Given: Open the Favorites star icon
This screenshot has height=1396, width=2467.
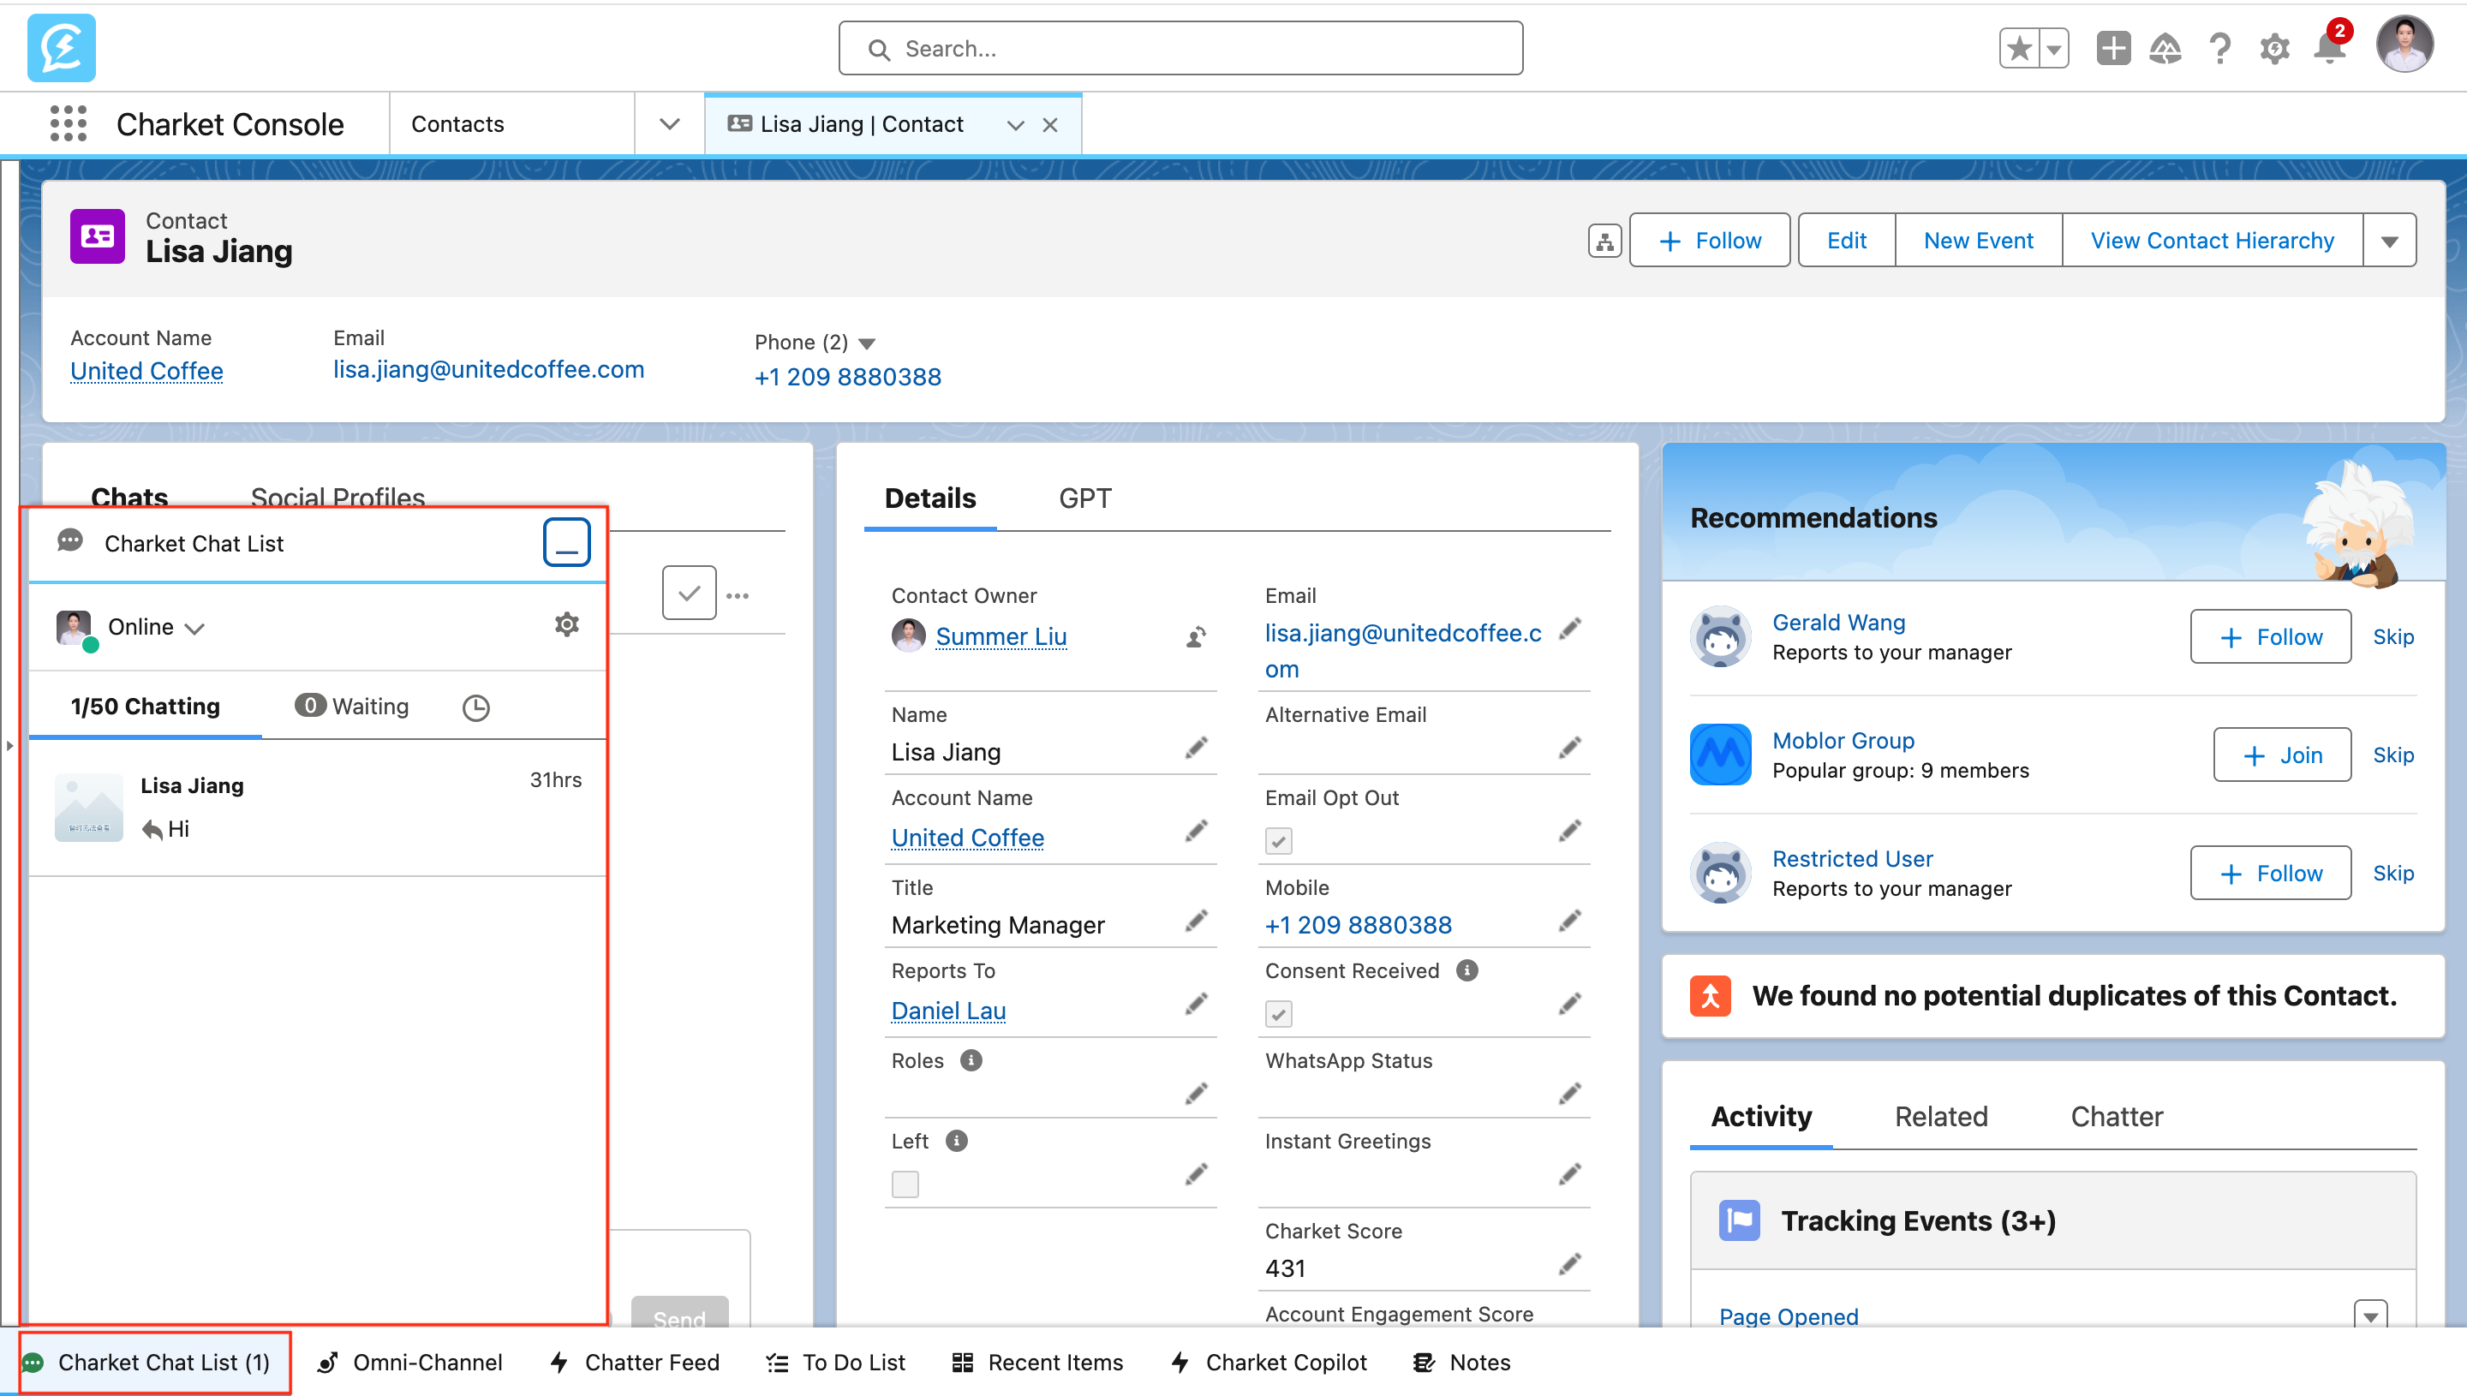Looking at the screenshot, I should (2019, 48).
